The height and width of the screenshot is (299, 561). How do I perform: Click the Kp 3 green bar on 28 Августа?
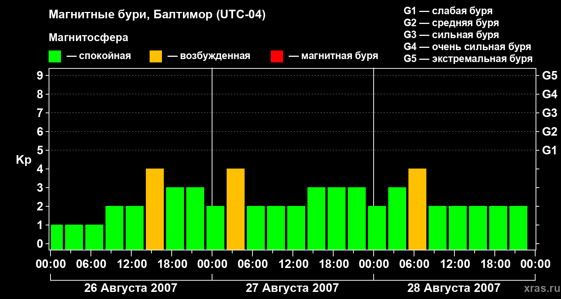pyautogui.click(x=397, y=219)
